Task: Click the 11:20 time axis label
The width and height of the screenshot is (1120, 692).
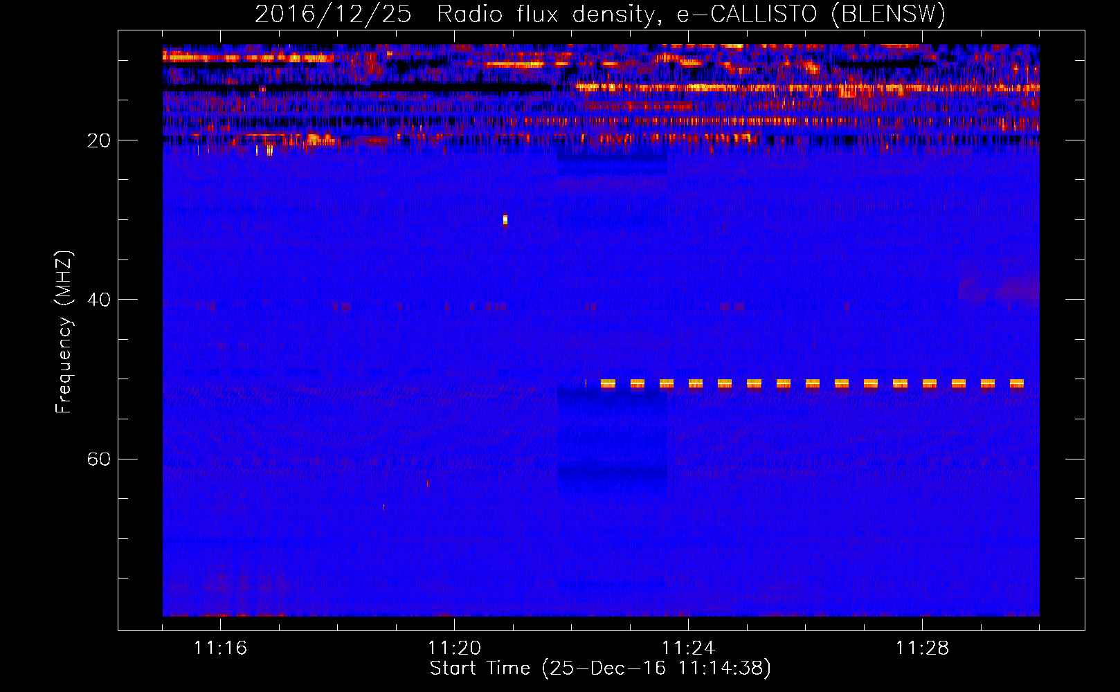Action: click(454, 648)
